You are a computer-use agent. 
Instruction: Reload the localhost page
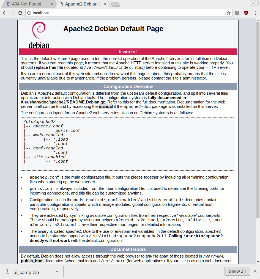point(20,13)
